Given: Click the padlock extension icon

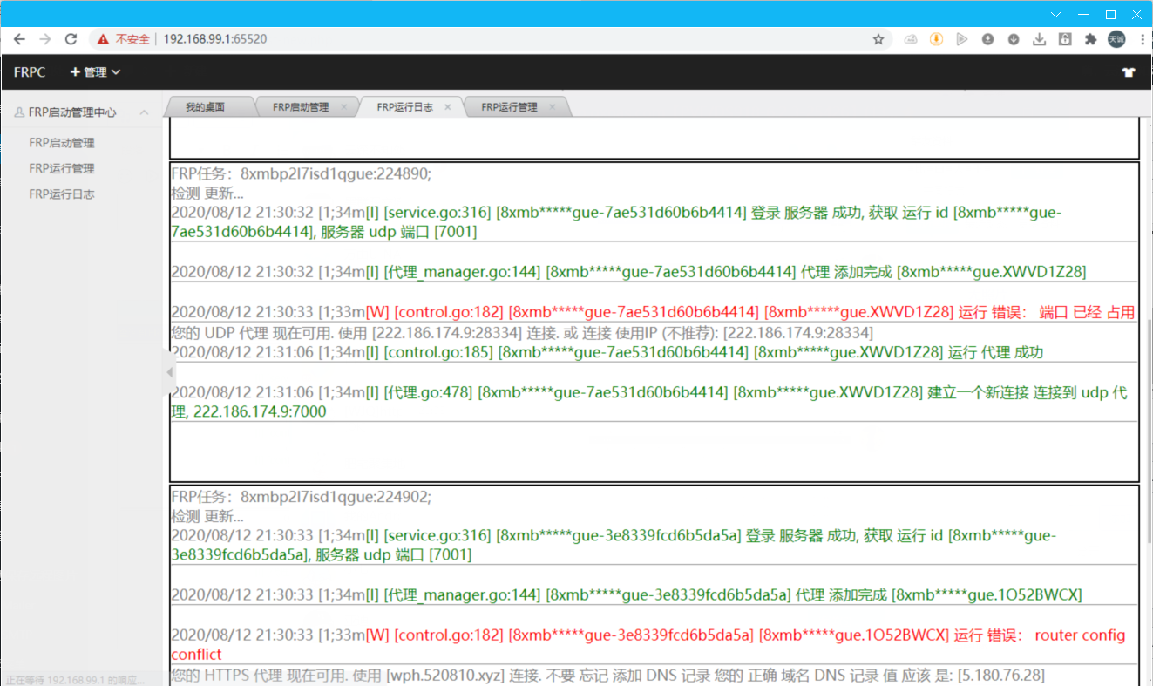Looking at the screenshot, I should click(1065, 39).
